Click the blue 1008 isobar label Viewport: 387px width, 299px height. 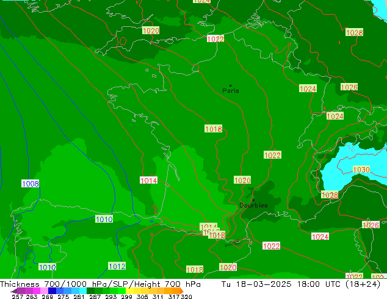[31, 184]
